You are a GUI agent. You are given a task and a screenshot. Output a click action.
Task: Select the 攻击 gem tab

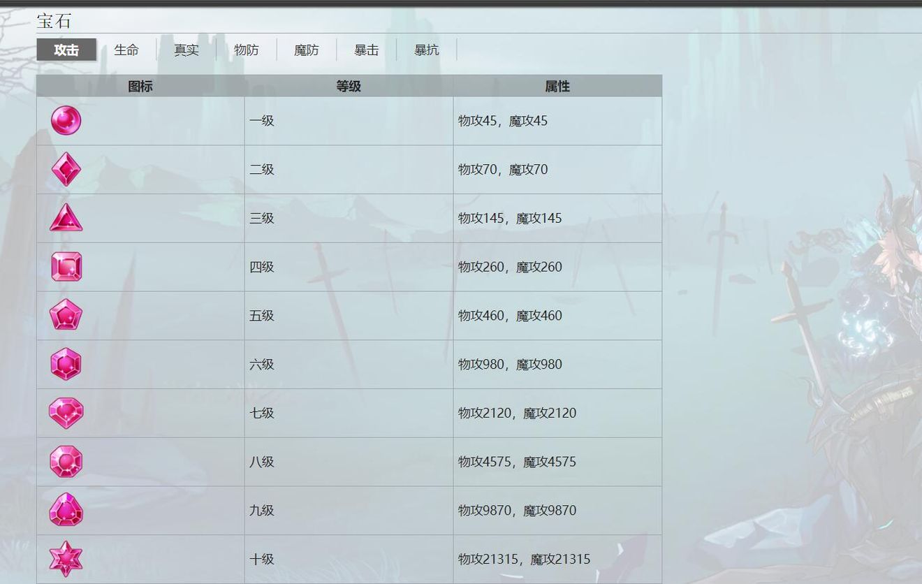click(x=66, y=50)
